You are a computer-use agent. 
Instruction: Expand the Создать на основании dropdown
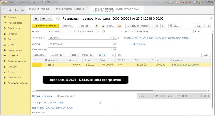click(x=139, y=26)
